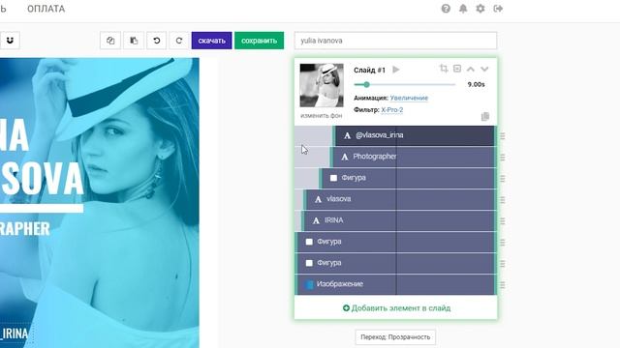Select the Photographer text layer
Screen dimensions: 620x348
tap(413, 157)
